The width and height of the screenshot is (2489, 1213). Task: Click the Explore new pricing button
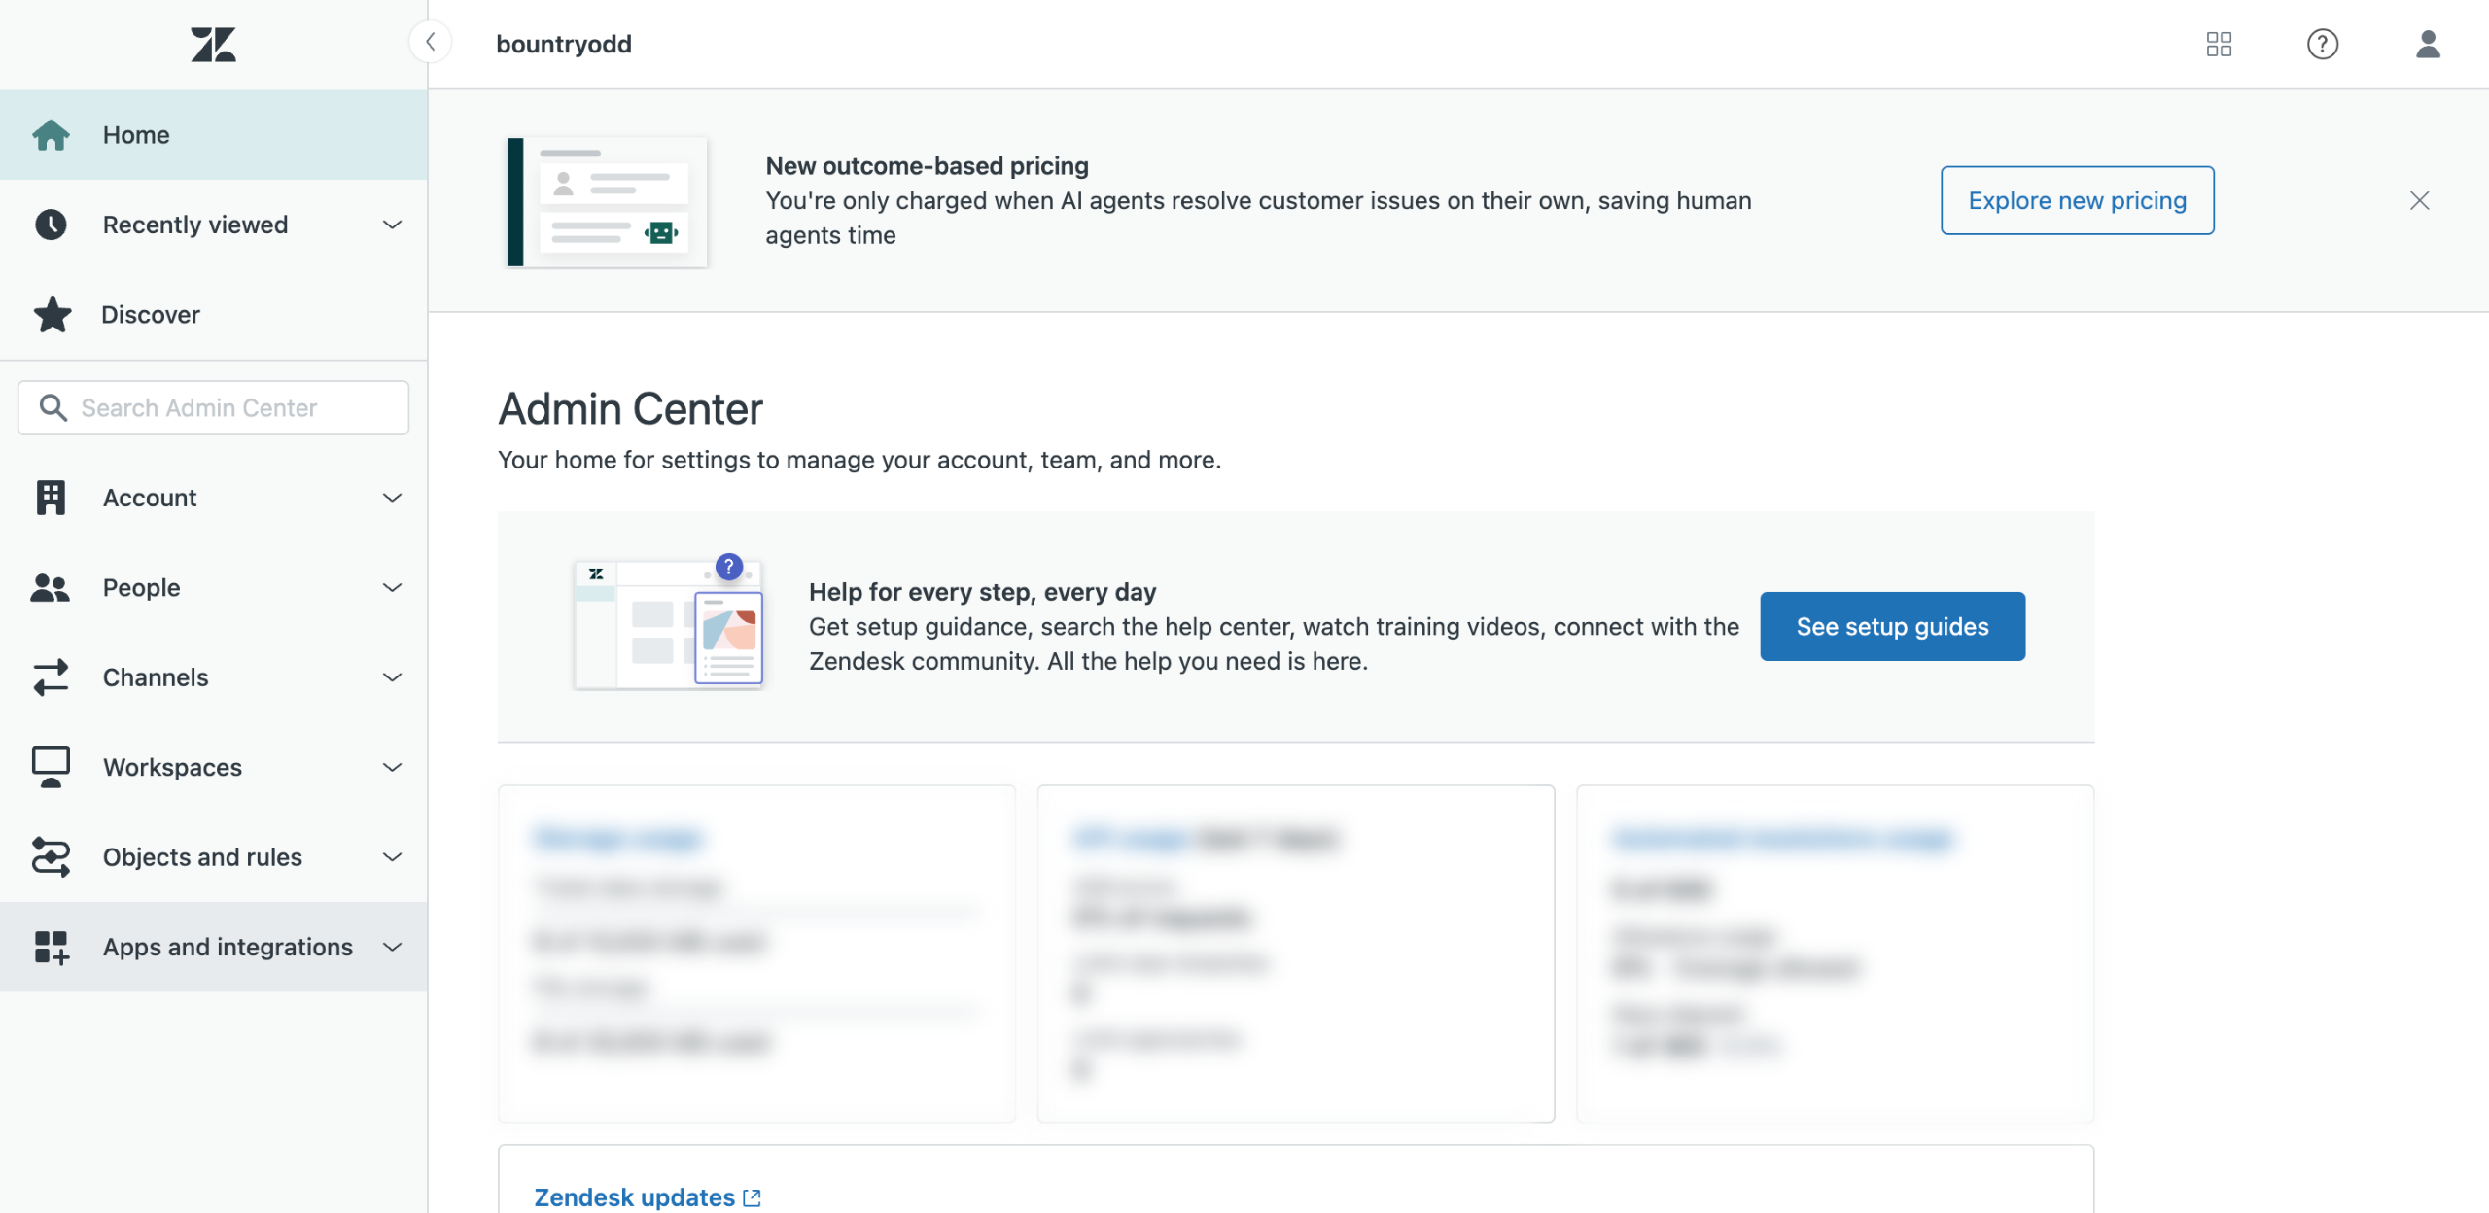tap(2077, 200)
